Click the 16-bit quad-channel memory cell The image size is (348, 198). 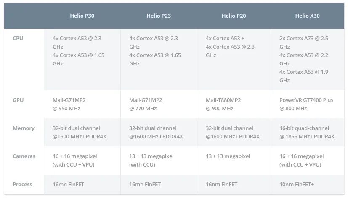pyautogui.click(x=307, y=132)
